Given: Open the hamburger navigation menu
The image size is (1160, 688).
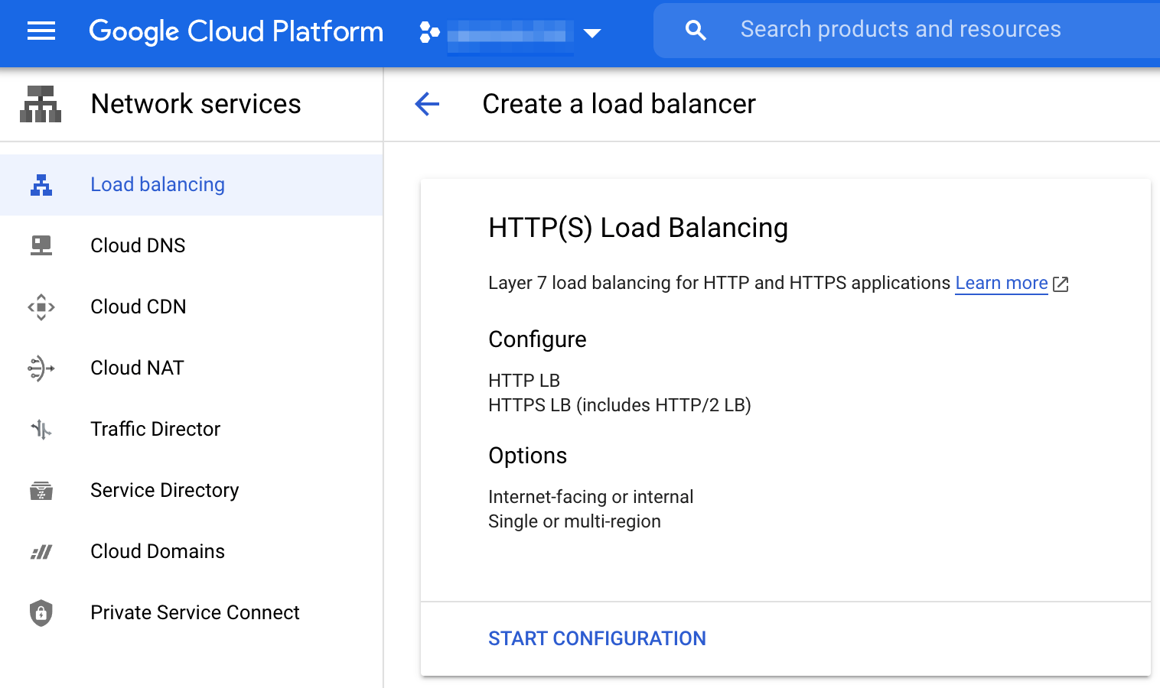Looking at the screenshot, I should click(41, 31).
